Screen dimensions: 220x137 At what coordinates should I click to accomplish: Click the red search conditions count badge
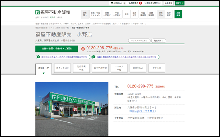pyautogui.click(x=141, y=3)
